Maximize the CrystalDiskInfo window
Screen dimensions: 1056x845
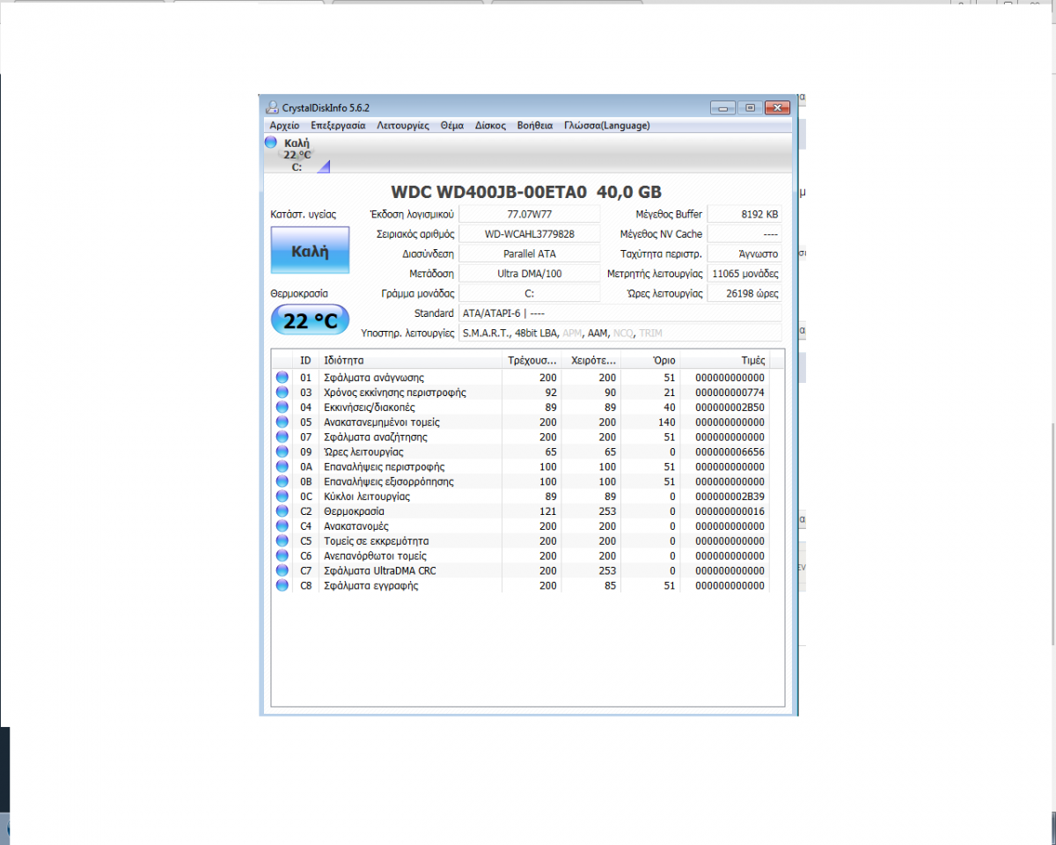[750, 107]
